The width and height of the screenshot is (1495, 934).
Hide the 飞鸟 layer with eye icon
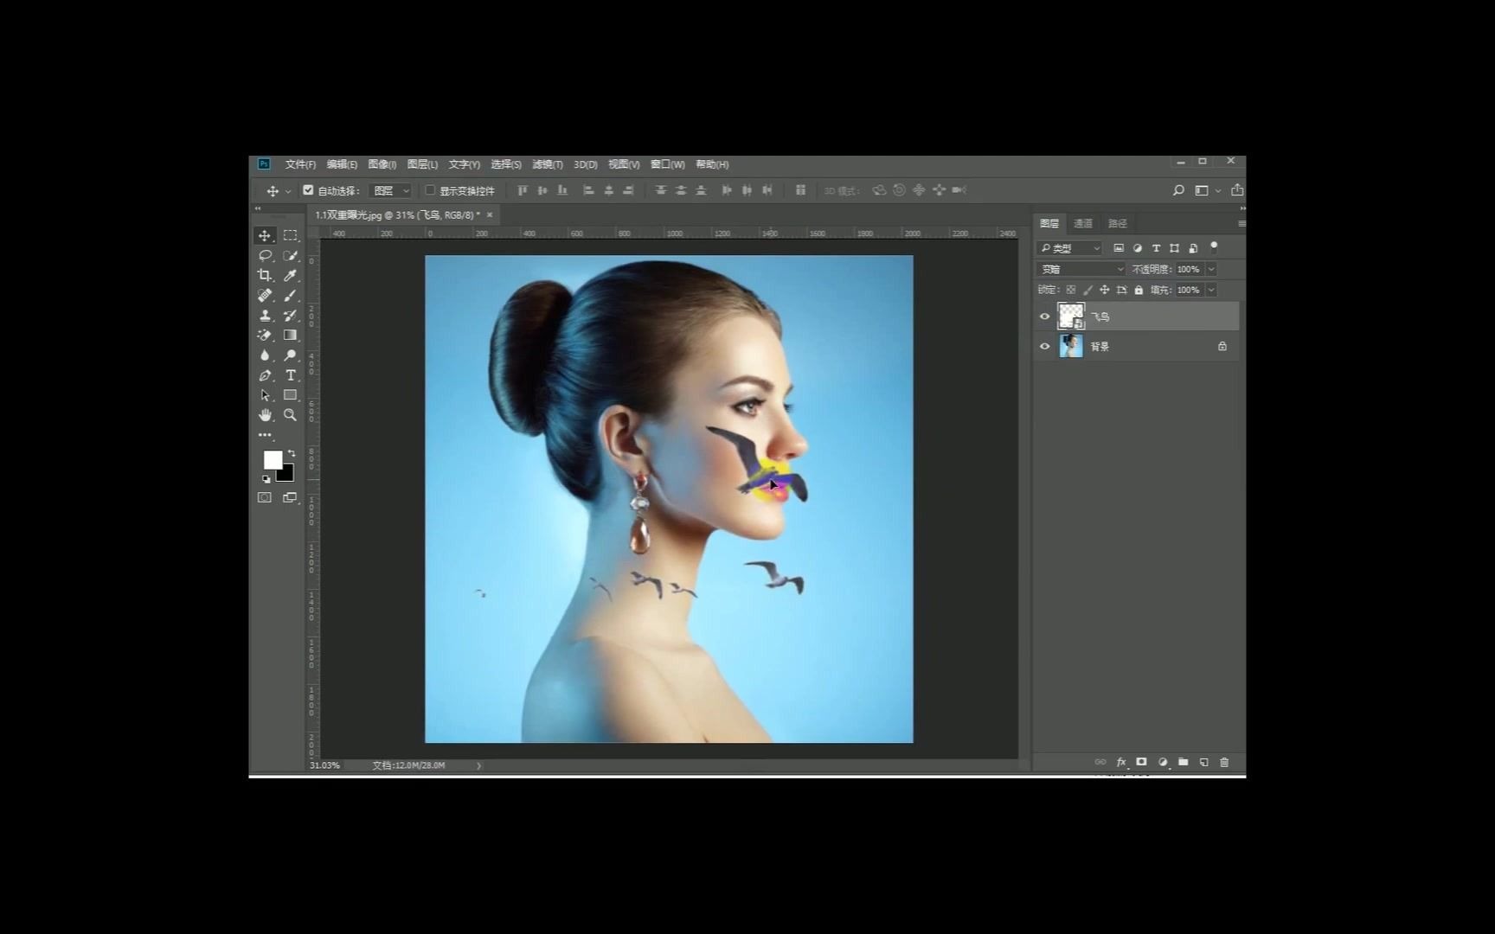(x=1044, y=317)
